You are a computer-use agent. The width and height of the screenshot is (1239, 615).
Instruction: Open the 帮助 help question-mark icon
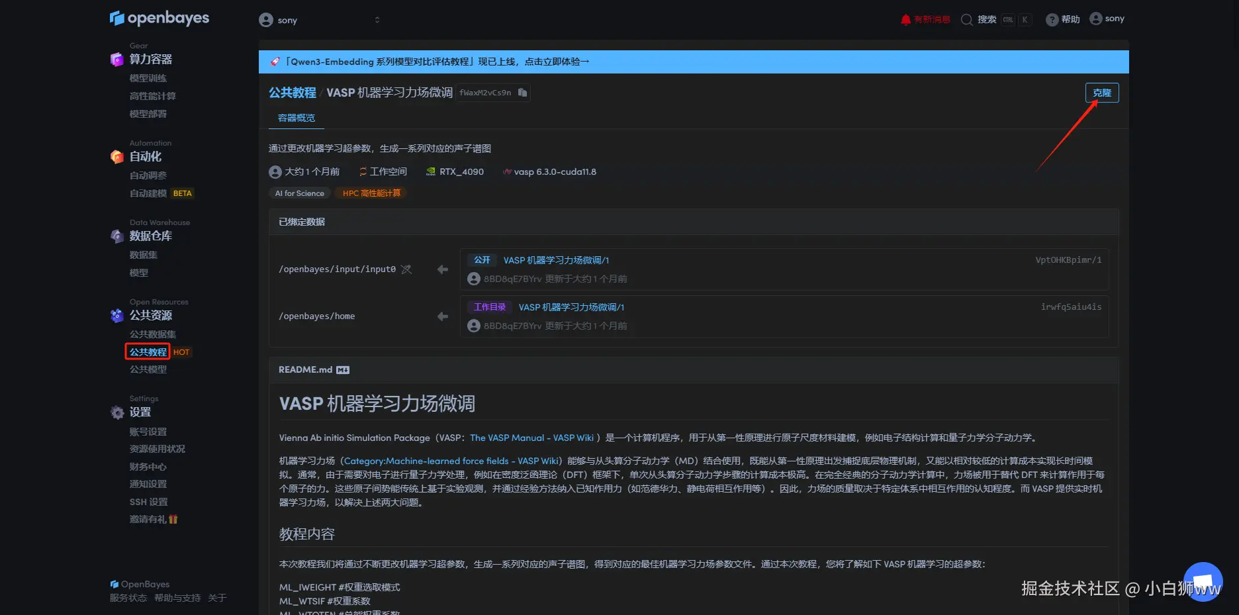[x=1052, y=20]
